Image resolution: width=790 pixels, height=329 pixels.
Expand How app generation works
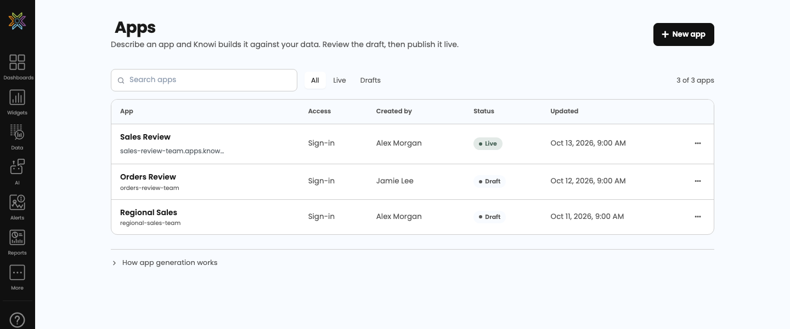click(165, 263)
